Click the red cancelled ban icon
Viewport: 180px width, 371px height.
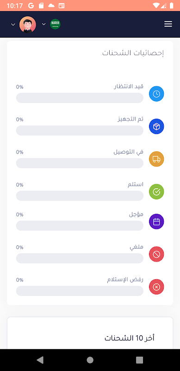(x=156, y=254)
